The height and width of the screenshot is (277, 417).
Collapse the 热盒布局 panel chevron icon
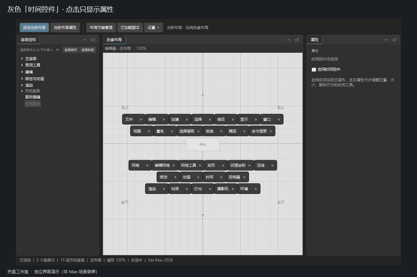coord(289,39)
